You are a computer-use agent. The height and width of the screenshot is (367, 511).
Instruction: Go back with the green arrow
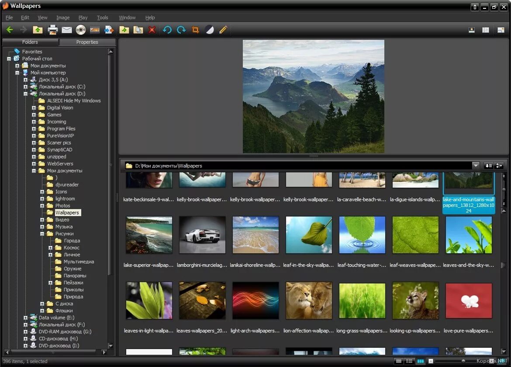pyautogui.click(x=10, y=30)
